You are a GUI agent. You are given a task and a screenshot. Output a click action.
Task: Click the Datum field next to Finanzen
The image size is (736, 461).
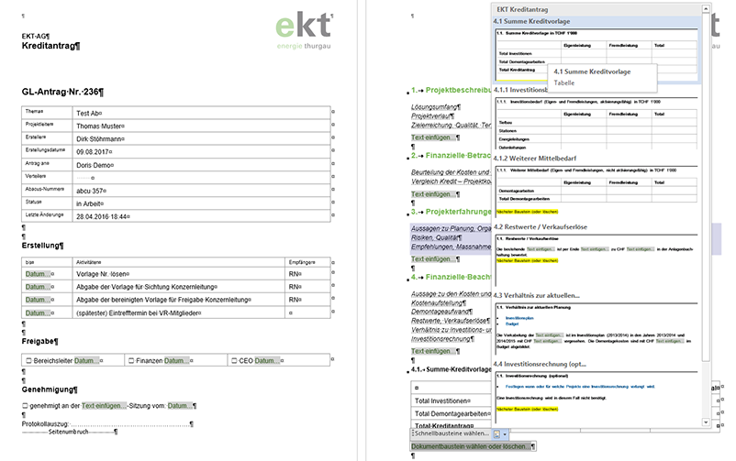click(176, 360)
